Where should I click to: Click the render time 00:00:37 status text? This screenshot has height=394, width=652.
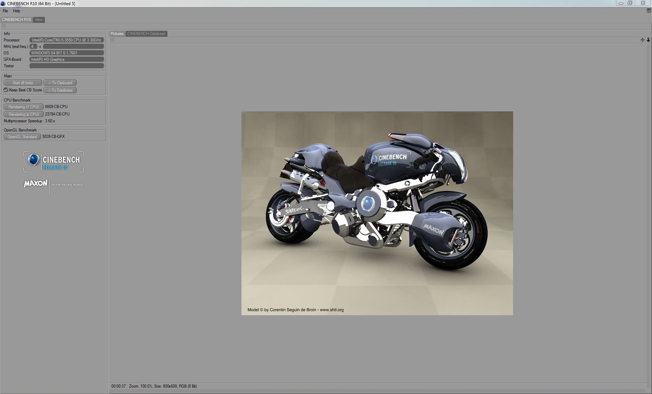pyautogui.click(x=119, y=386)
